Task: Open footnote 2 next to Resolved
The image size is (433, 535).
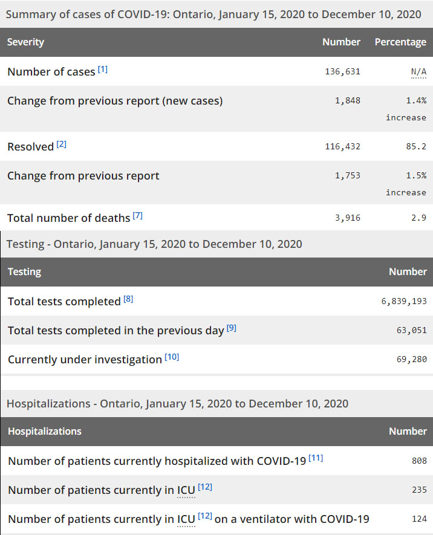Action: click(x=62, y=144)
